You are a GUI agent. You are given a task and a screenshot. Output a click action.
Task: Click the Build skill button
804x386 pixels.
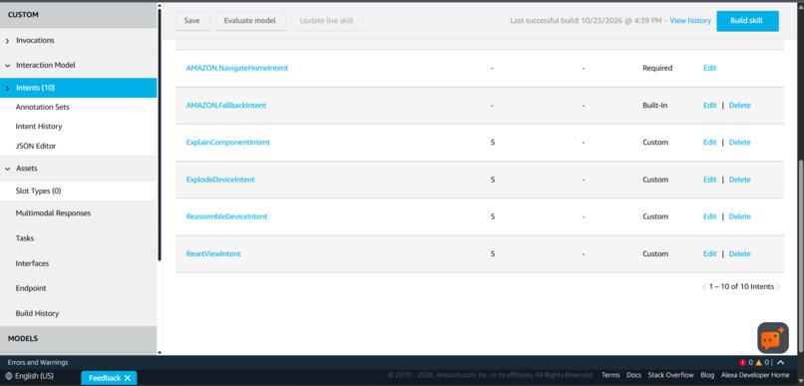(x=747, y=21)
